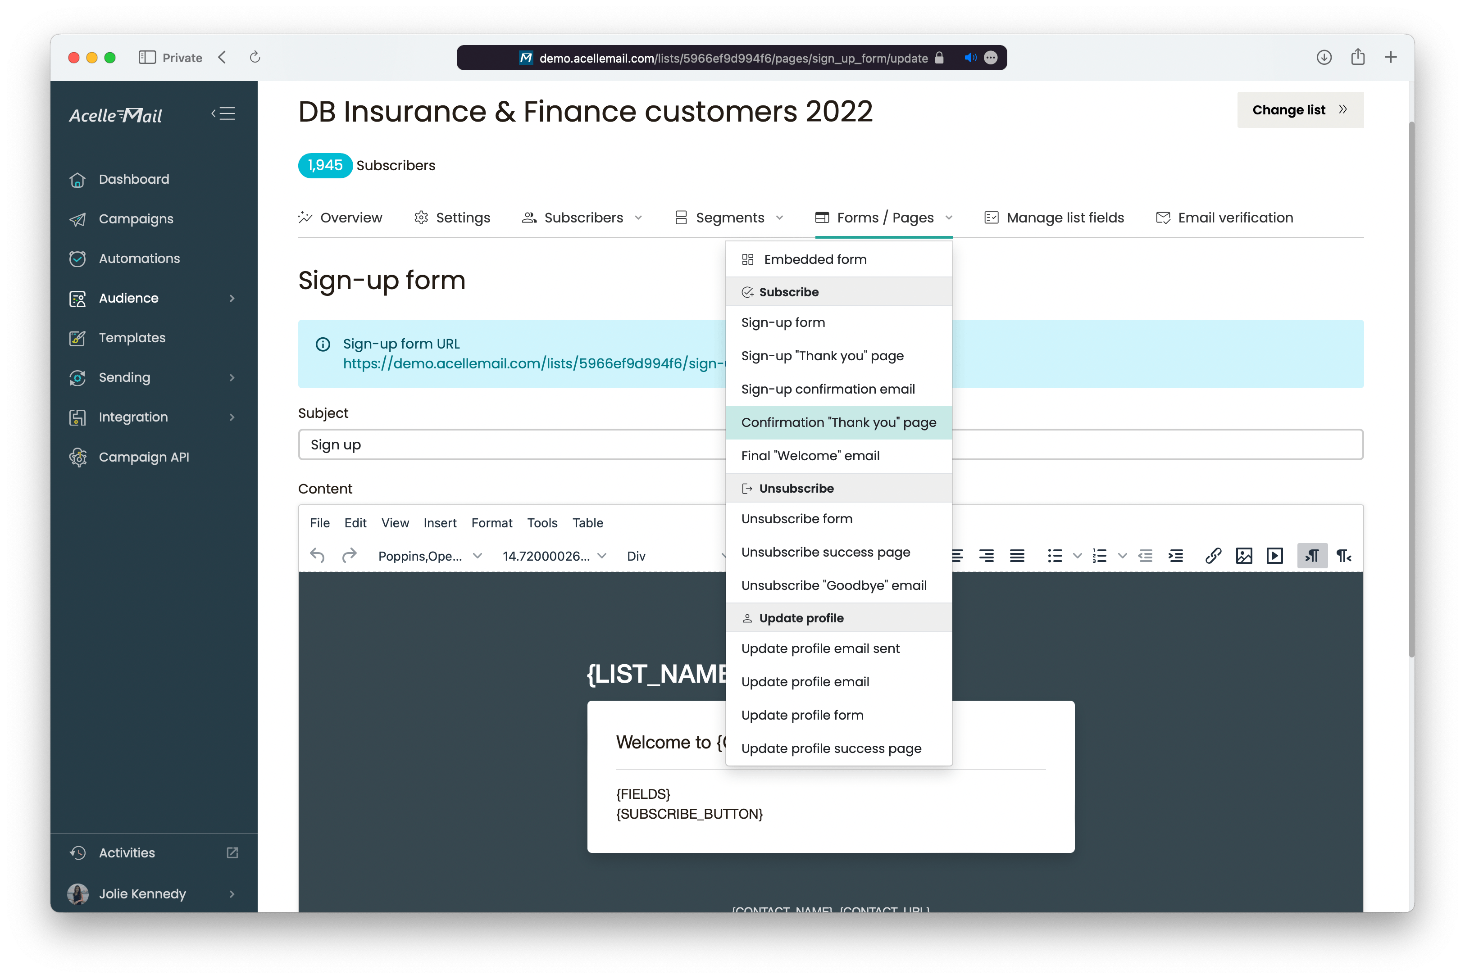Click the browser share icon
Viewport: 1465px width, 979px height.
(x=1358, y=57)
